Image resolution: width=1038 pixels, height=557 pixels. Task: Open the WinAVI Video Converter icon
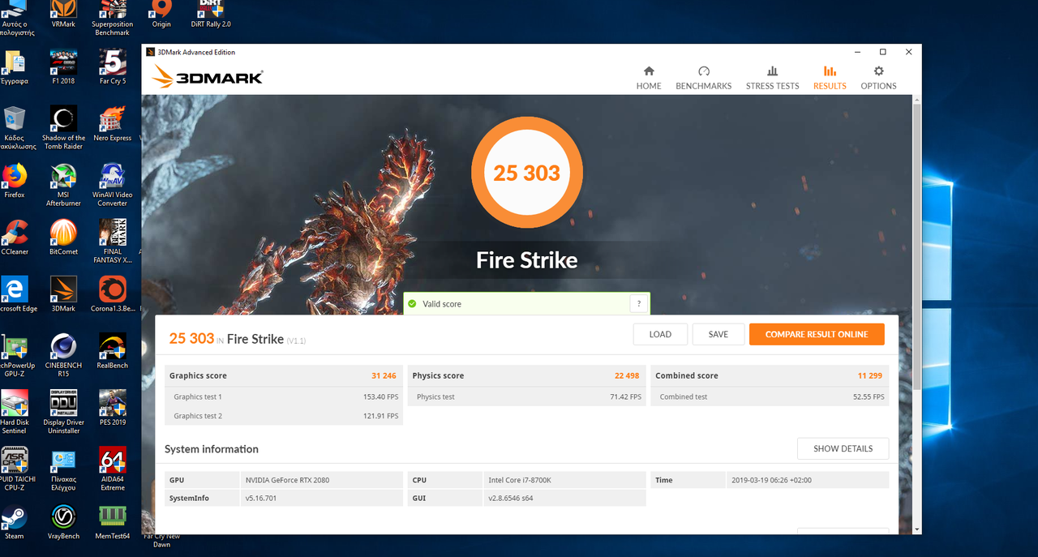pos(112,185)
